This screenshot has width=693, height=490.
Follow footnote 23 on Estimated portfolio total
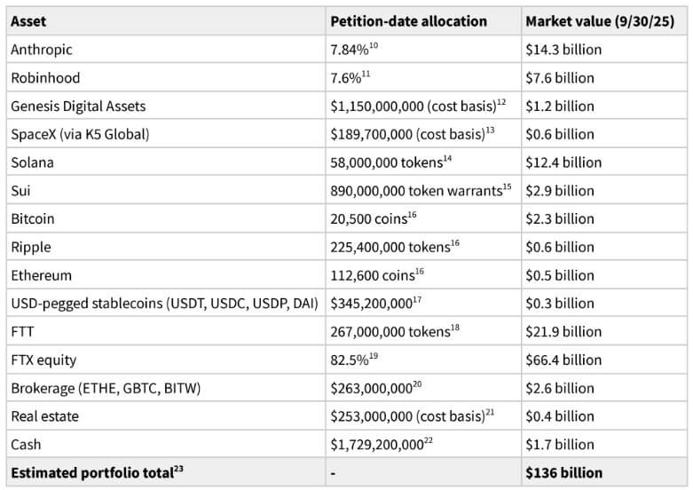point(177,470)
